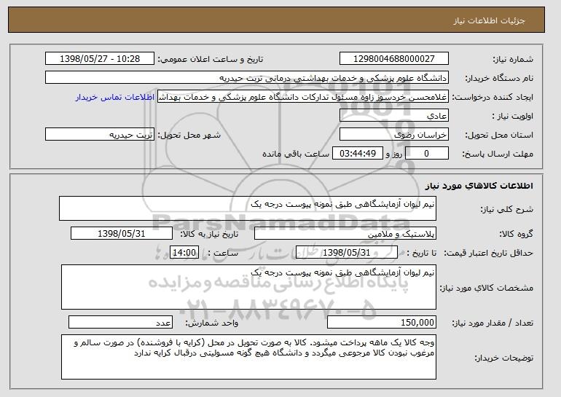Image resolution: width=561 pixels, height=397 pixels.
Task: Click the label مهلت ارسال پاسخ
Action: [498, 154]
